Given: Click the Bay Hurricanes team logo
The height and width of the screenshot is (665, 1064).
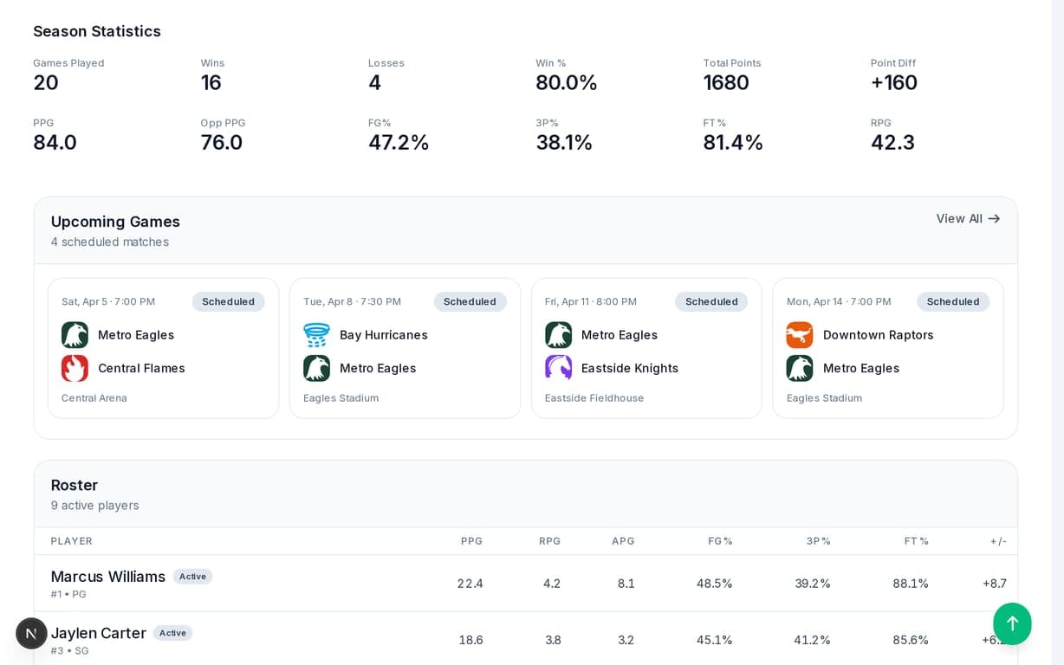Looking at the screenshot, I should coord(316,335).
